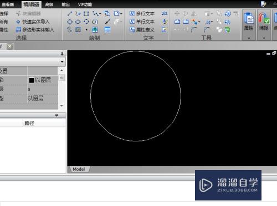Image resolution: width=277 pixels, height=206 pixels.
Task: Switch to the Viewer (查看器) tab
Action: pyautogui.click(x=8, y=4)
